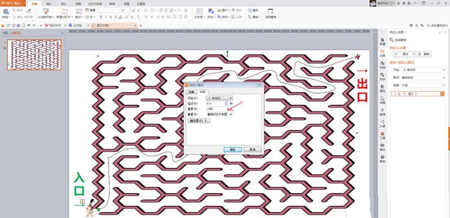Open the Transition sidebar icon
This screenshot has width=450, height=218.
pyautogui.click(x=382, y=65)
